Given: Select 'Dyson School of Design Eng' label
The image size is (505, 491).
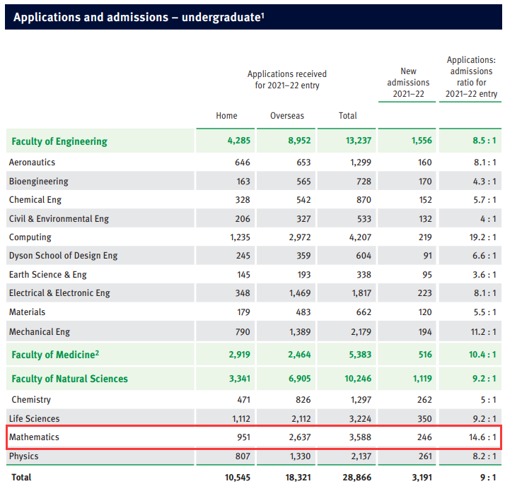Looking at the screenshot, I should [63, 256].
